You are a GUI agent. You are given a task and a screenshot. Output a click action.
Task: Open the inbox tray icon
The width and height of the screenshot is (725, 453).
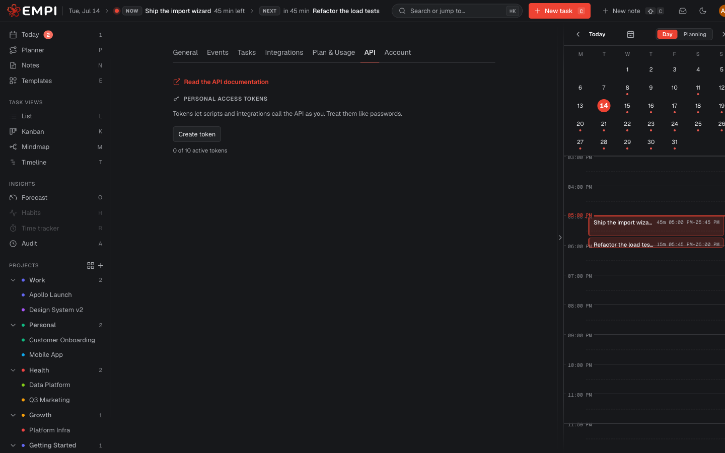[x=683, y=11]
